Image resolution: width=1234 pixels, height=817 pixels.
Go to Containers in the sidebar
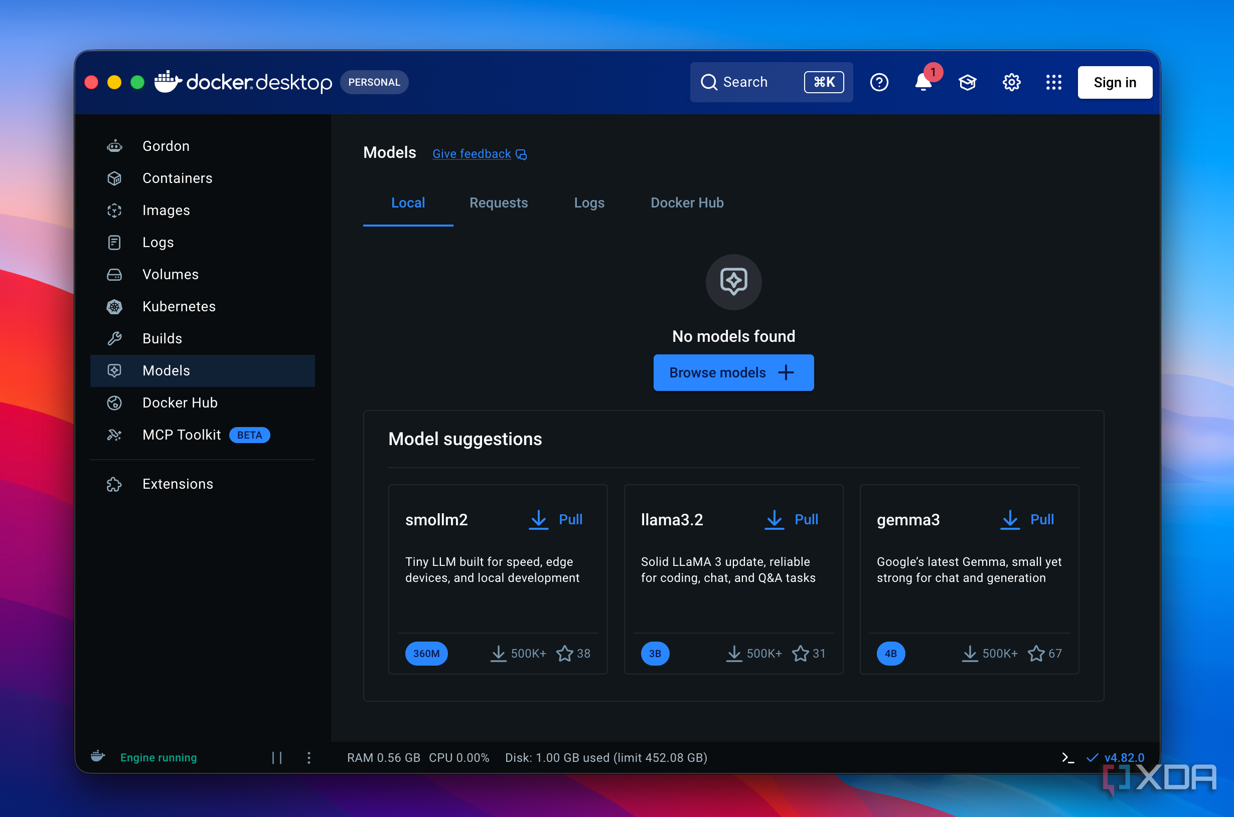point(202,178)
